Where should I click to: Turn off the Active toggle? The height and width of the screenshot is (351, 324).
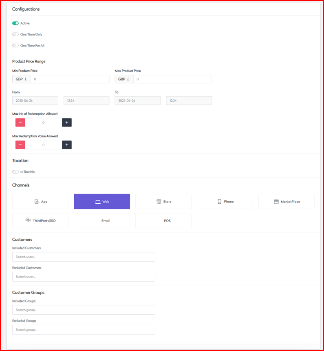pos(15,23)
